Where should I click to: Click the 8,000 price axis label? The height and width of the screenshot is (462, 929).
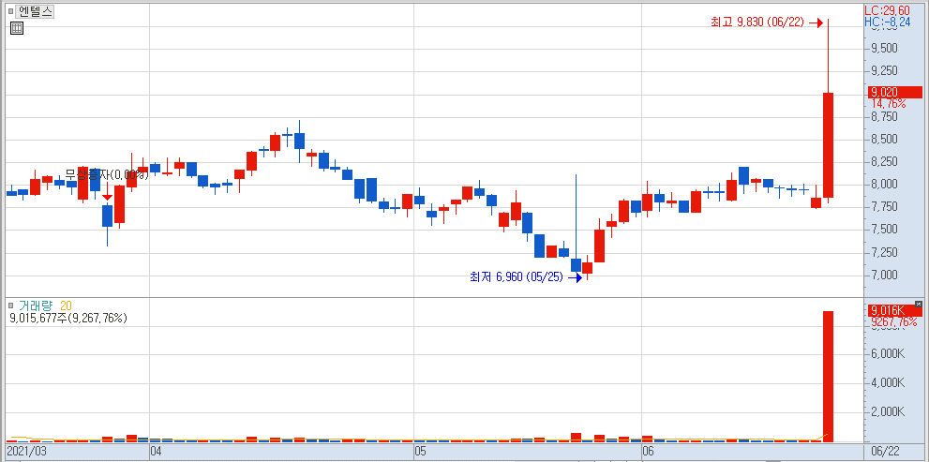tap(885, 185)
